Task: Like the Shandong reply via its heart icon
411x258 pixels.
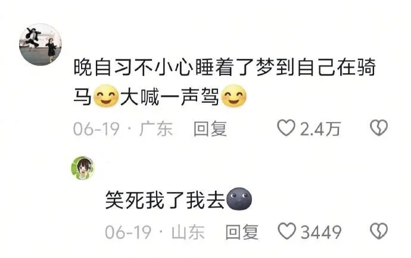Action: (x=287, y=231)
